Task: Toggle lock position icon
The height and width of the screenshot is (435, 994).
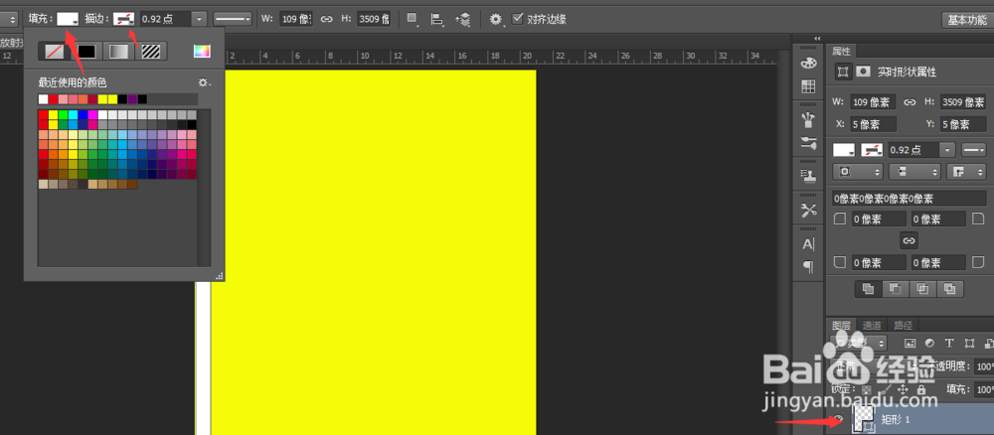Action: coord(904,389)
